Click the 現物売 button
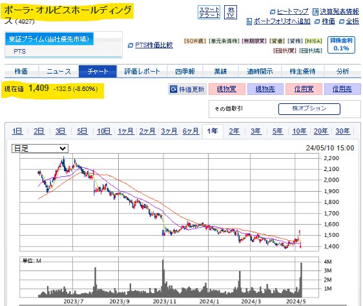The image size is (363, 306). [265, 89]
